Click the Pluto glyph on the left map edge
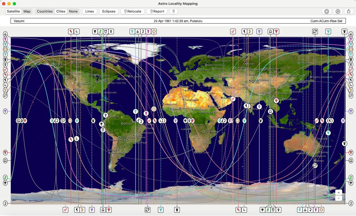 click(x=5, y=153)
